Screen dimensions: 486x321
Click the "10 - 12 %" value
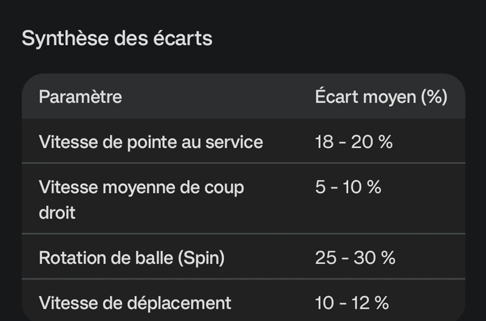(352, 302)
